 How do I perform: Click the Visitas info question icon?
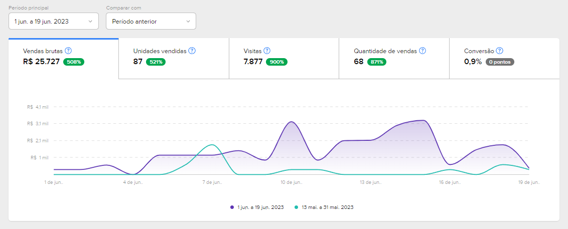point(267,51)
